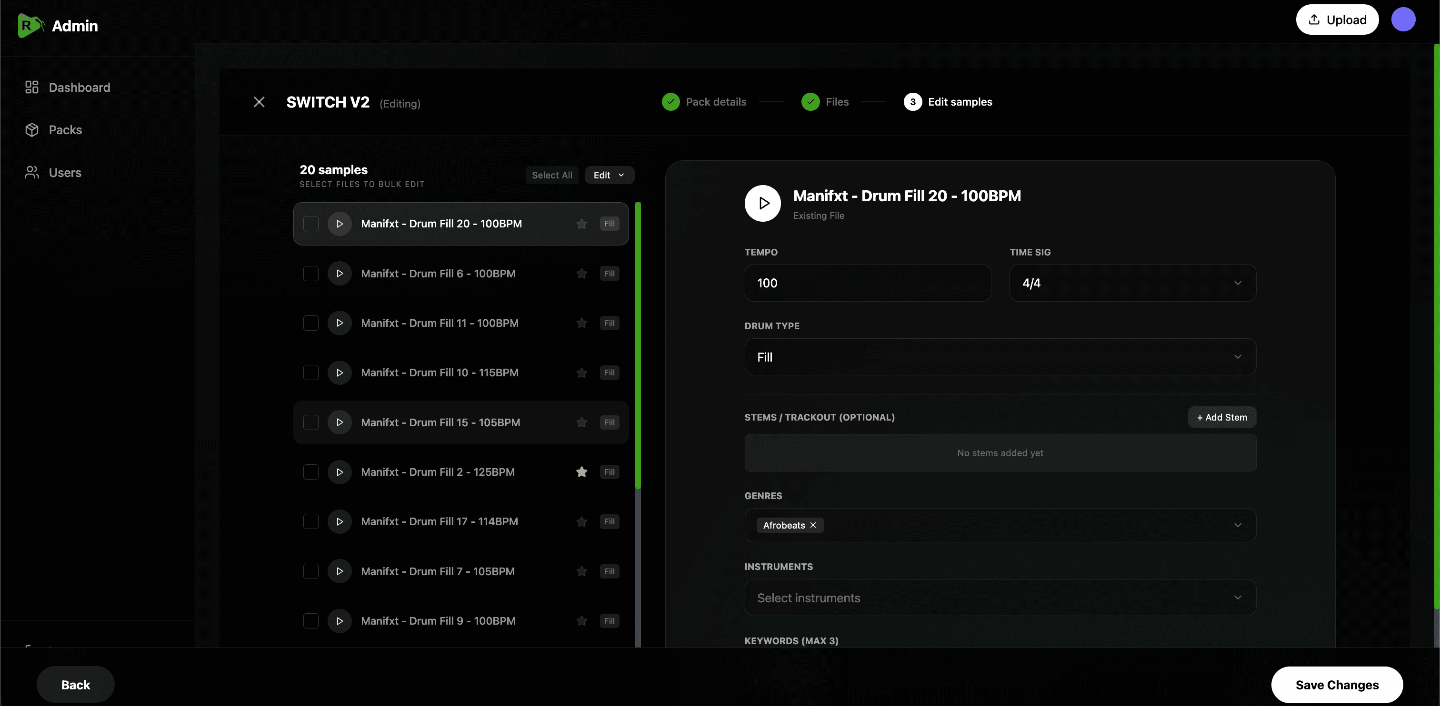Go to the Packs section
This screenshot has height=706, width=1440.
pyautogui.click(x=54, y=129)
